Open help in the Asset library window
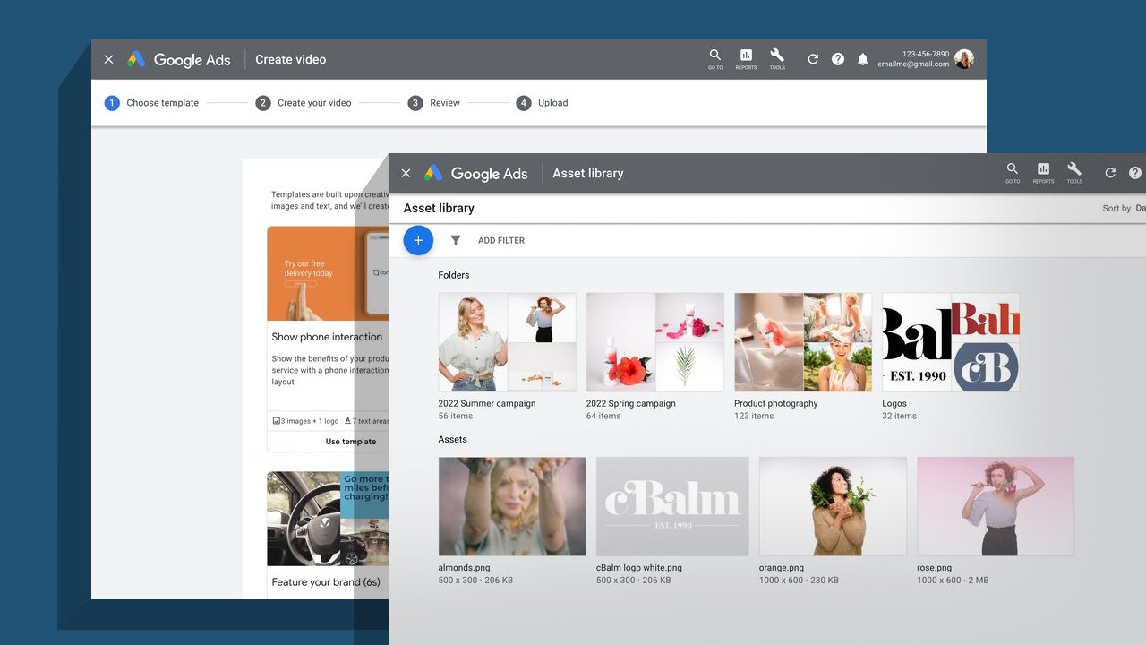 1137,173
